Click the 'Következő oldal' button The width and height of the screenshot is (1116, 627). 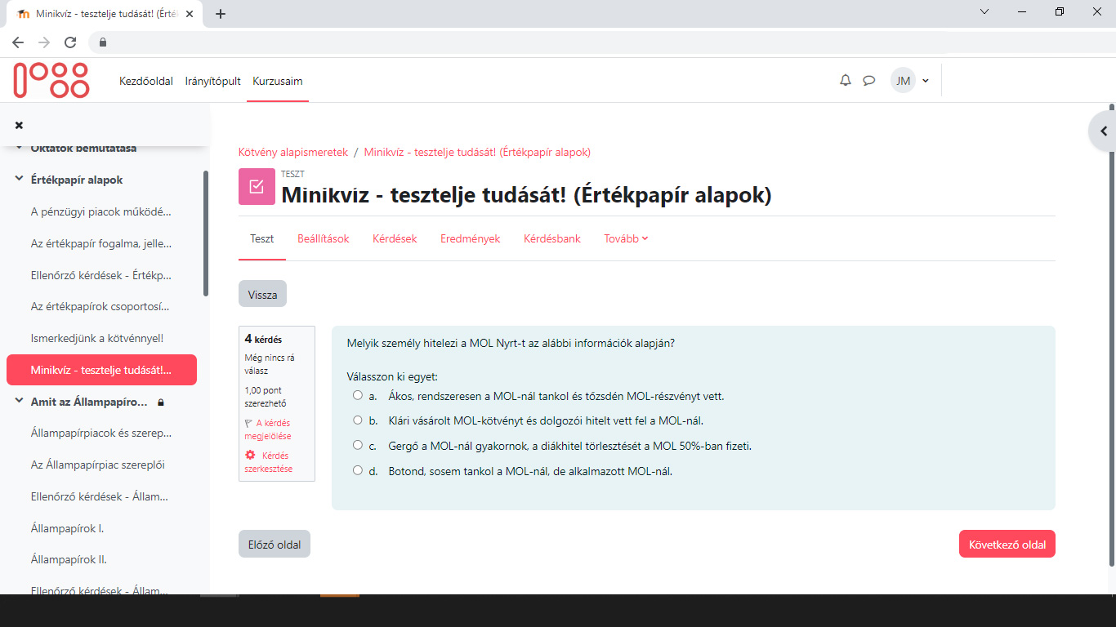[x=1007, y=543]
